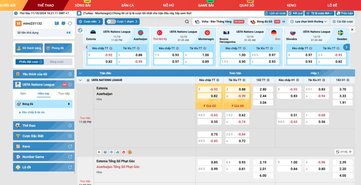
Task: Click info icon next to Kèo chấp H1 header
Action: click(298, 80)
